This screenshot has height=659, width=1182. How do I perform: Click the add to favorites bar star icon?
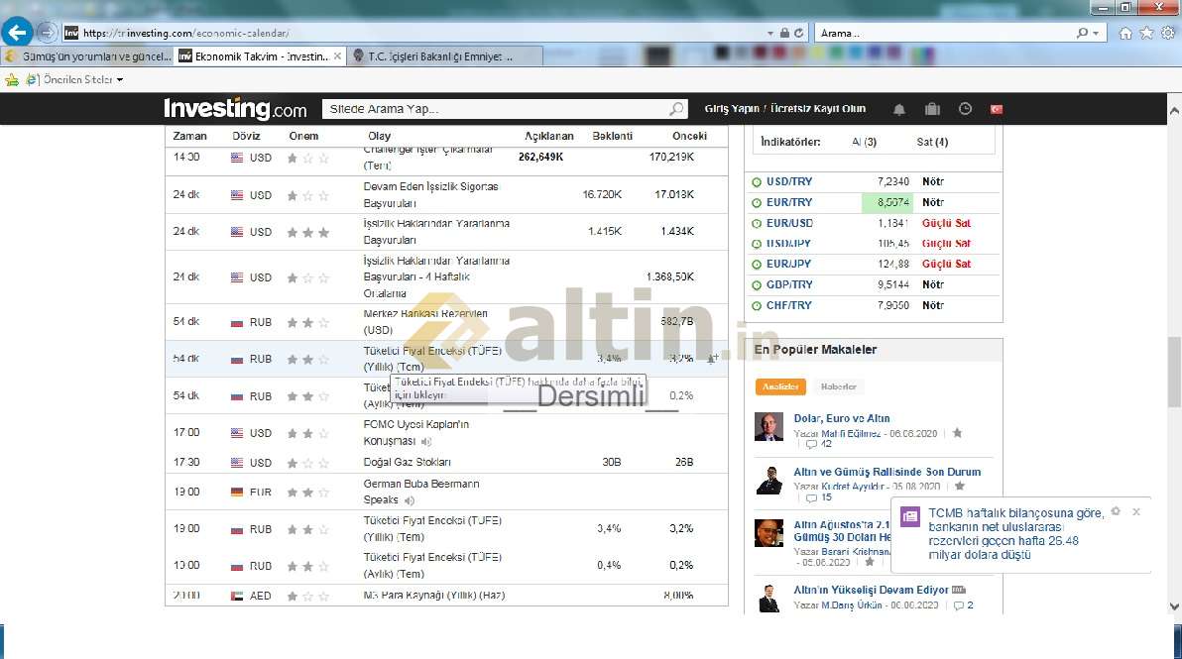(11, 80)
